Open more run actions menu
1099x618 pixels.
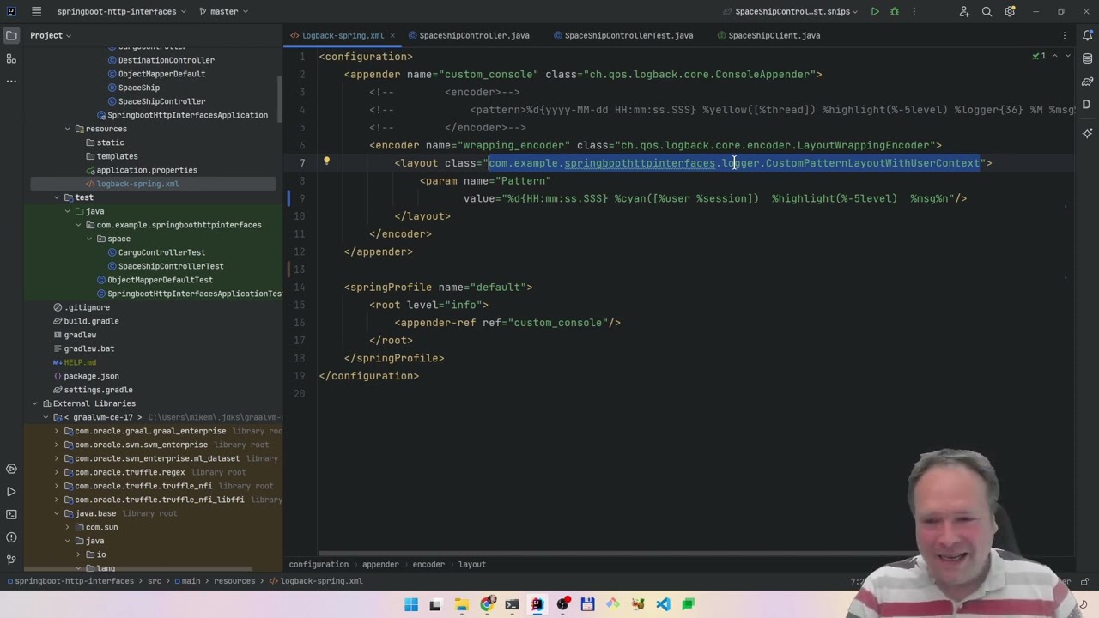pos(914,11)
